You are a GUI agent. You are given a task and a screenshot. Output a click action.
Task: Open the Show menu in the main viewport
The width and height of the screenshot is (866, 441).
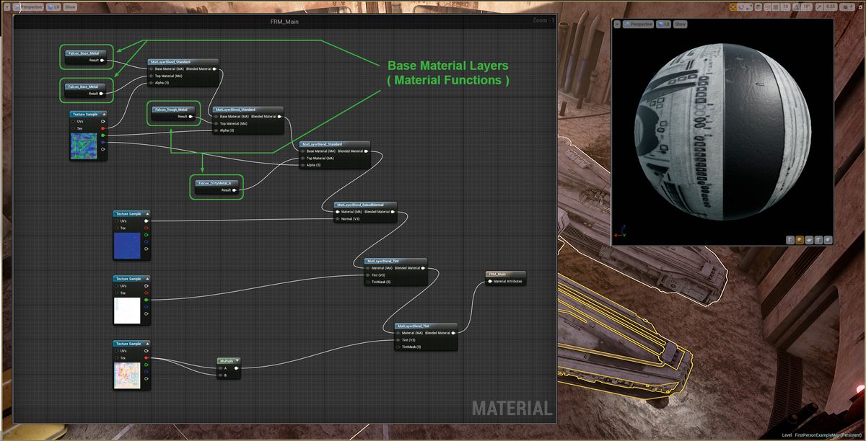[x=69, y=6]
